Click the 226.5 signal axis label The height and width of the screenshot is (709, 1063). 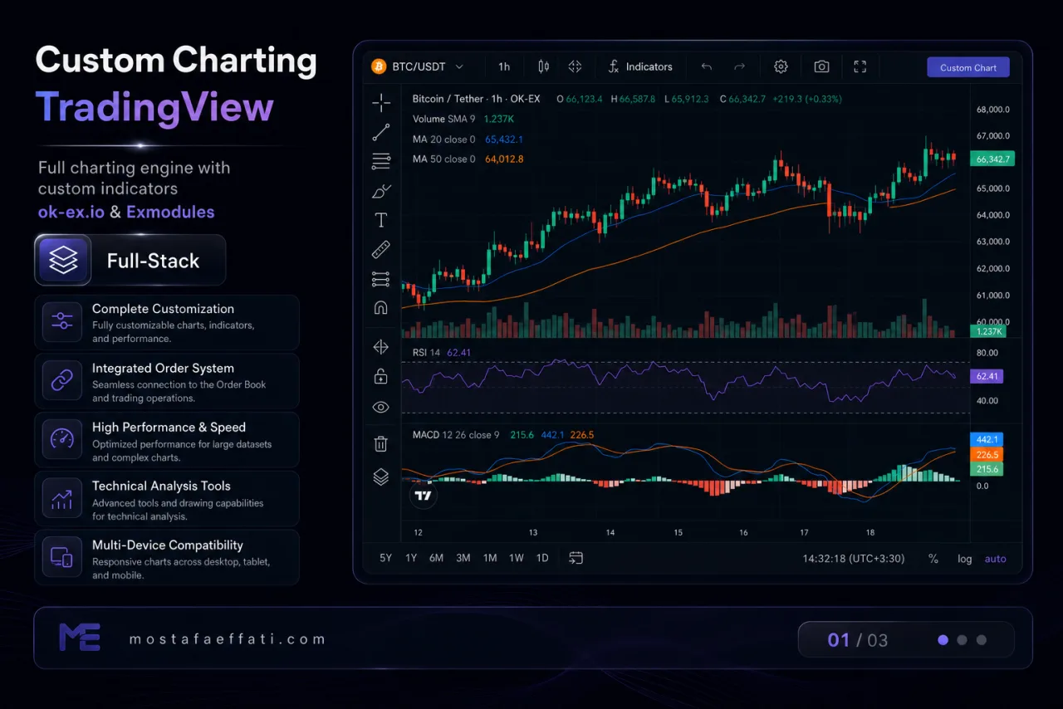(x=987, y=454)
